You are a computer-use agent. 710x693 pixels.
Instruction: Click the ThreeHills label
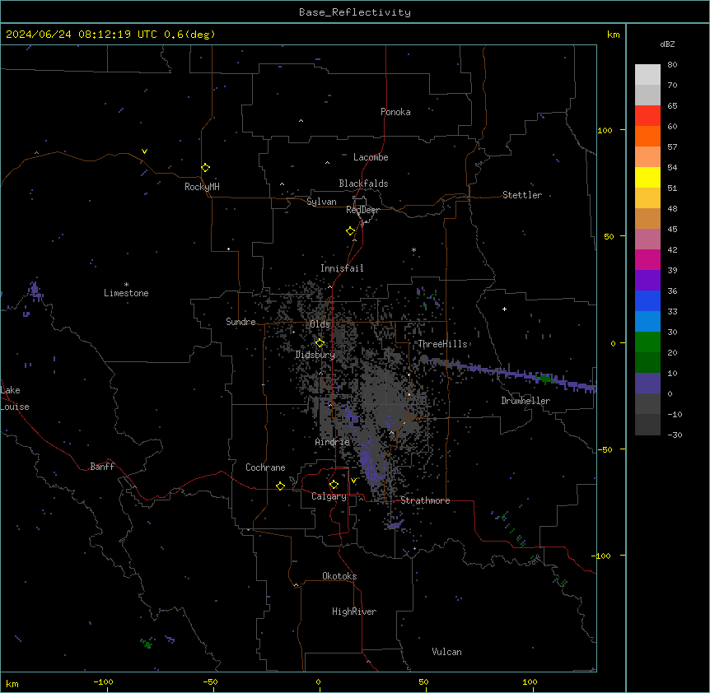(442, 344)
